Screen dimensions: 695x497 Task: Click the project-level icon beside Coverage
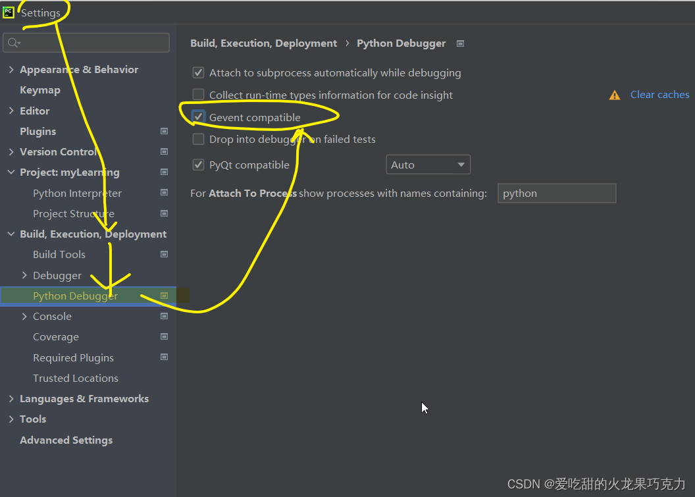click(x=164, y=336)
